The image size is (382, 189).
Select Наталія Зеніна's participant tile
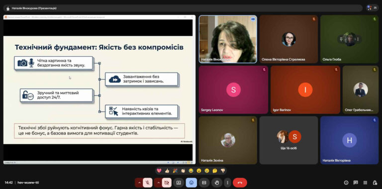pyautogui.click(x=228, y=140)
